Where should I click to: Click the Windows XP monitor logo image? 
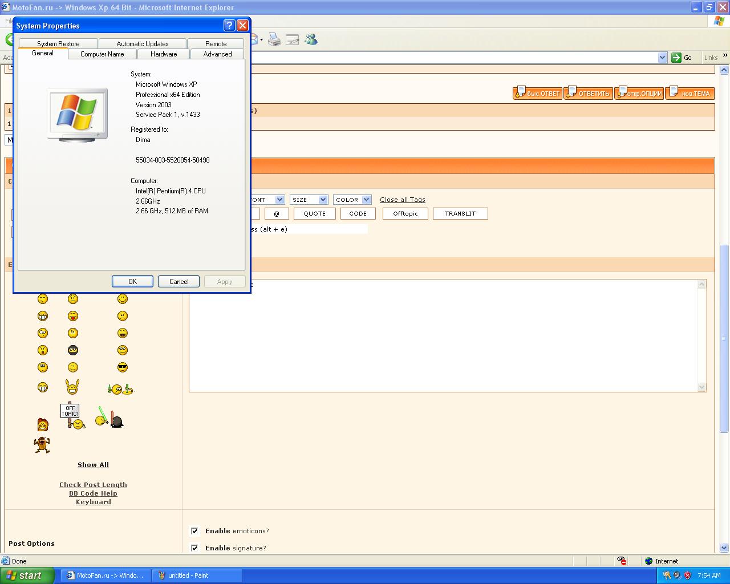(x=77, y=115)
